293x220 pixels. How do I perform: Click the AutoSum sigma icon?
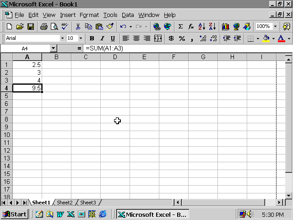[180, 27]
